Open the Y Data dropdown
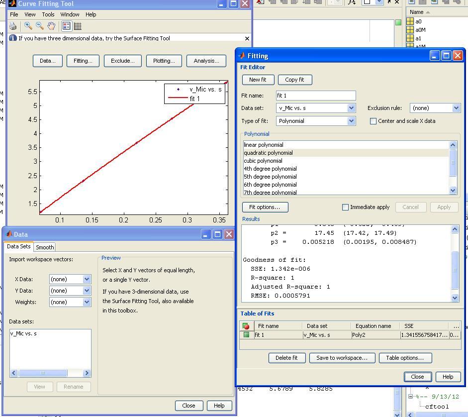 87,290
